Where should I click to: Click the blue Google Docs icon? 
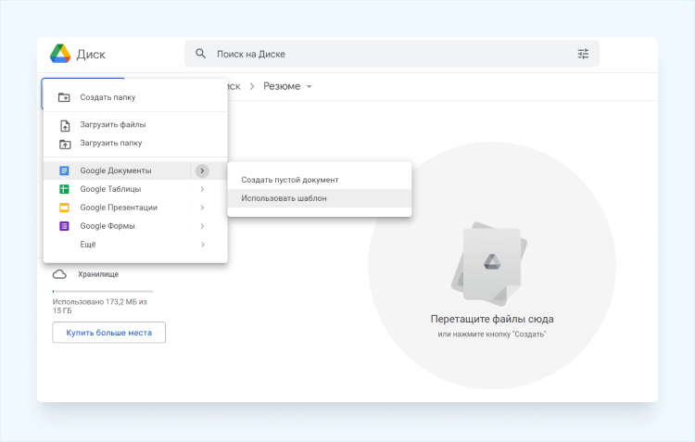tap(64, 170)
